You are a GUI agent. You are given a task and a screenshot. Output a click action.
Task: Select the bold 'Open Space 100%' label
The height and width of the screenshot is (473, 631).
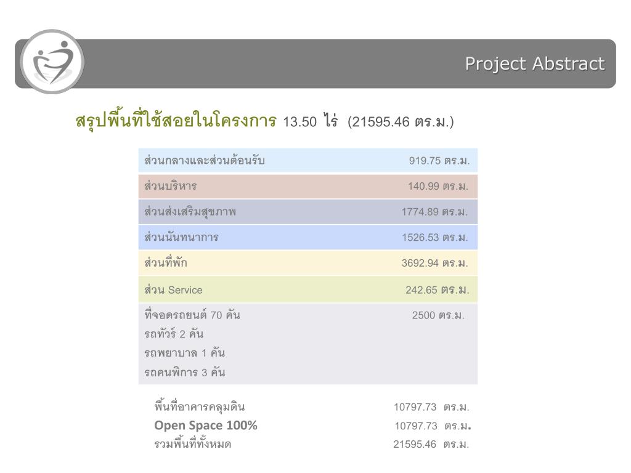(x=206, y=426)
